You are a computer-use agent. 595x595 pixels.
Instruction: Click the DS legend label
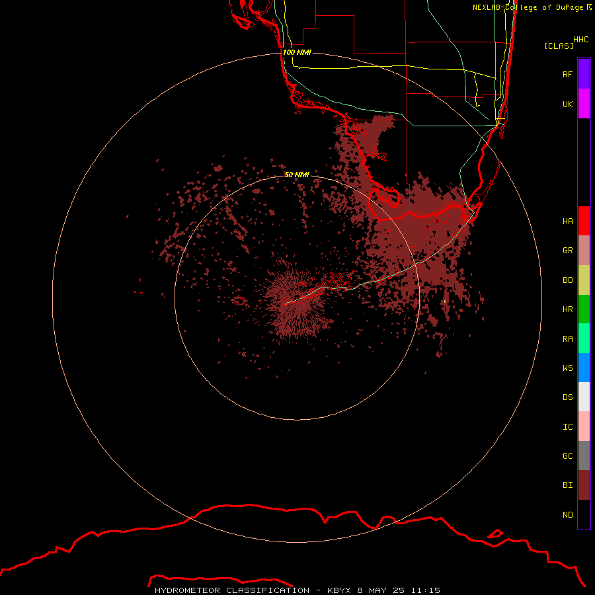[x=567, y=397]
